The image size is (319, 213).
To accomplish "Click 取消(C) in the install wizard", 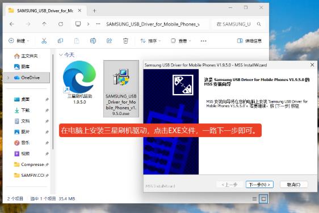I will point(293,185).
